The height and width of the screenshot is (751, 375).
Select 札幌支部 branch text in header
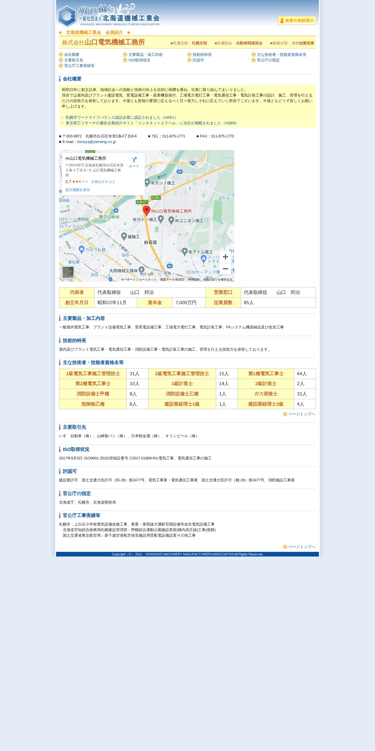[199, 43]
